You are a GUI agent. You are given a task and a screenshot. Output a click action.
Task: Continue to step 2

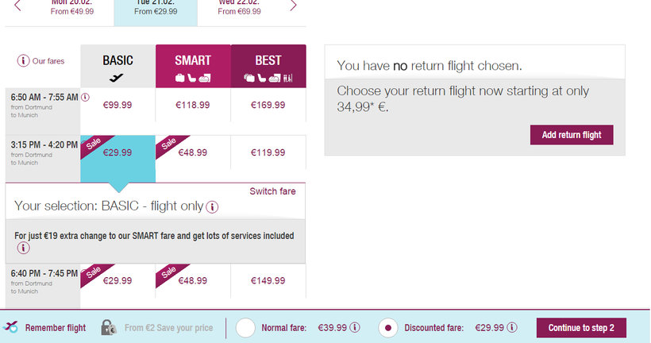pyautogui.click(x=587, y=327)
